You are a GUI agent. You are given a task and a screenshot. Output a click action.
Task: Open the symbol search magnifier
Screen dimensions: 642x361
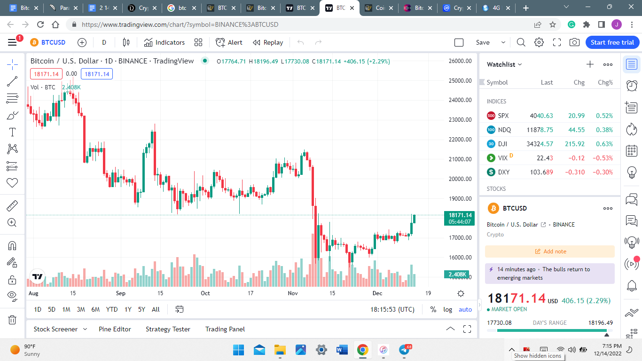[521, 42]
